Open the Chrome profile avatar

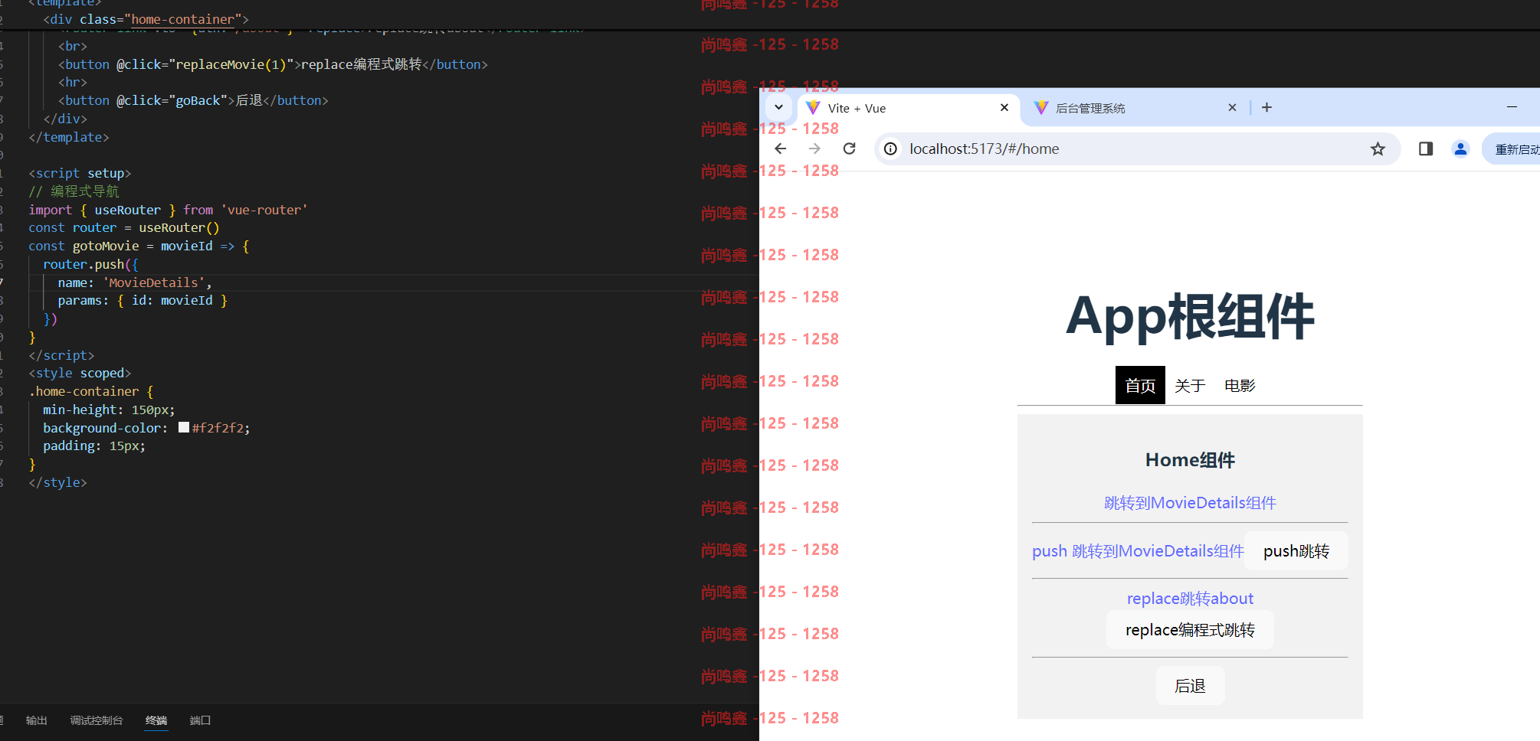(x=1460, y=149)
